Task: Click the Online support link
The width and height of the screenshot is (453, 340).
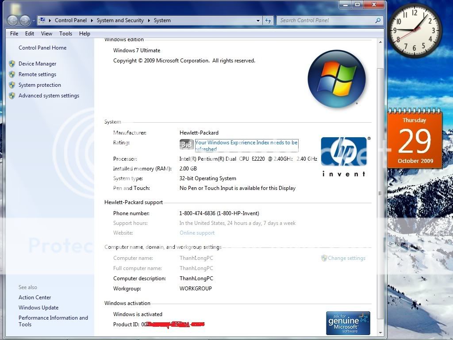Action: (x=197, y=233)
